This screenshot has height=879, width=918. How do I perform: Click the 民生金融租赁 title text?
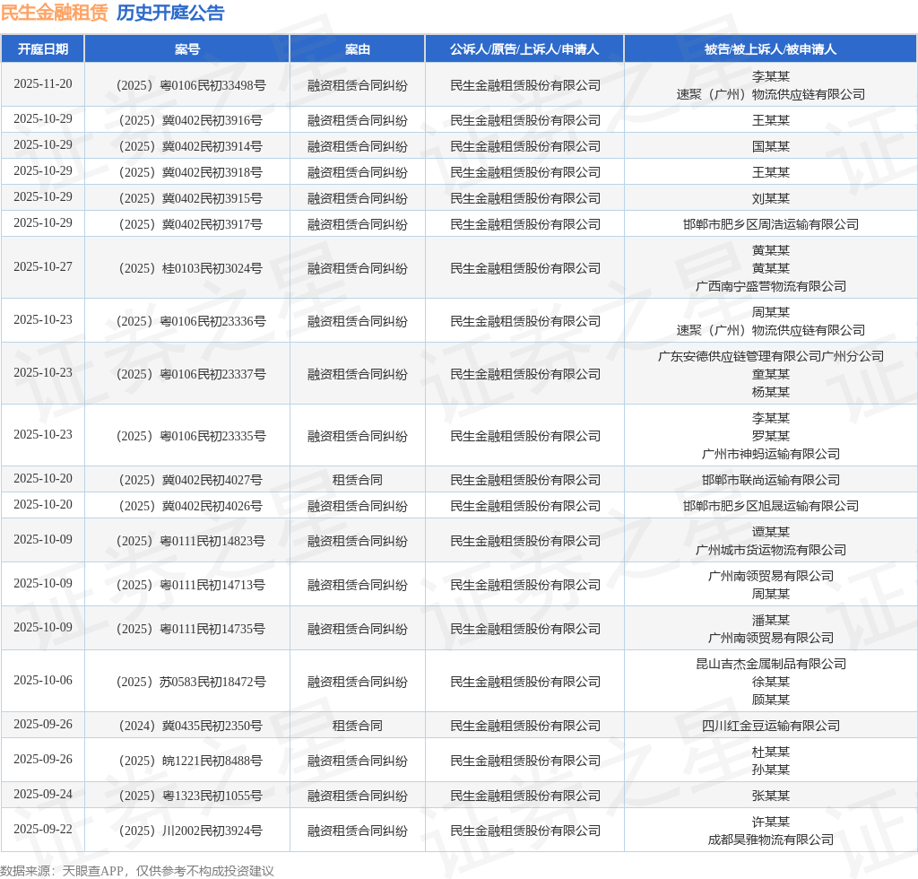[55, 13]
